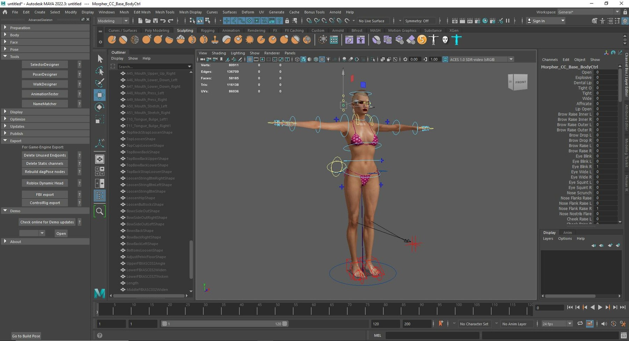
Task: Click the FRONT view cube
Action: [x=518, y=82]
